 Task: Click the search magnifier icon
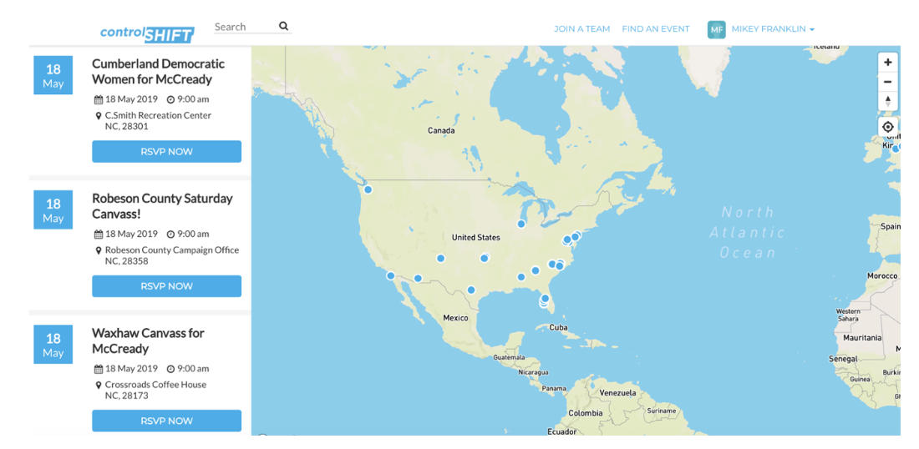(284, 27)
